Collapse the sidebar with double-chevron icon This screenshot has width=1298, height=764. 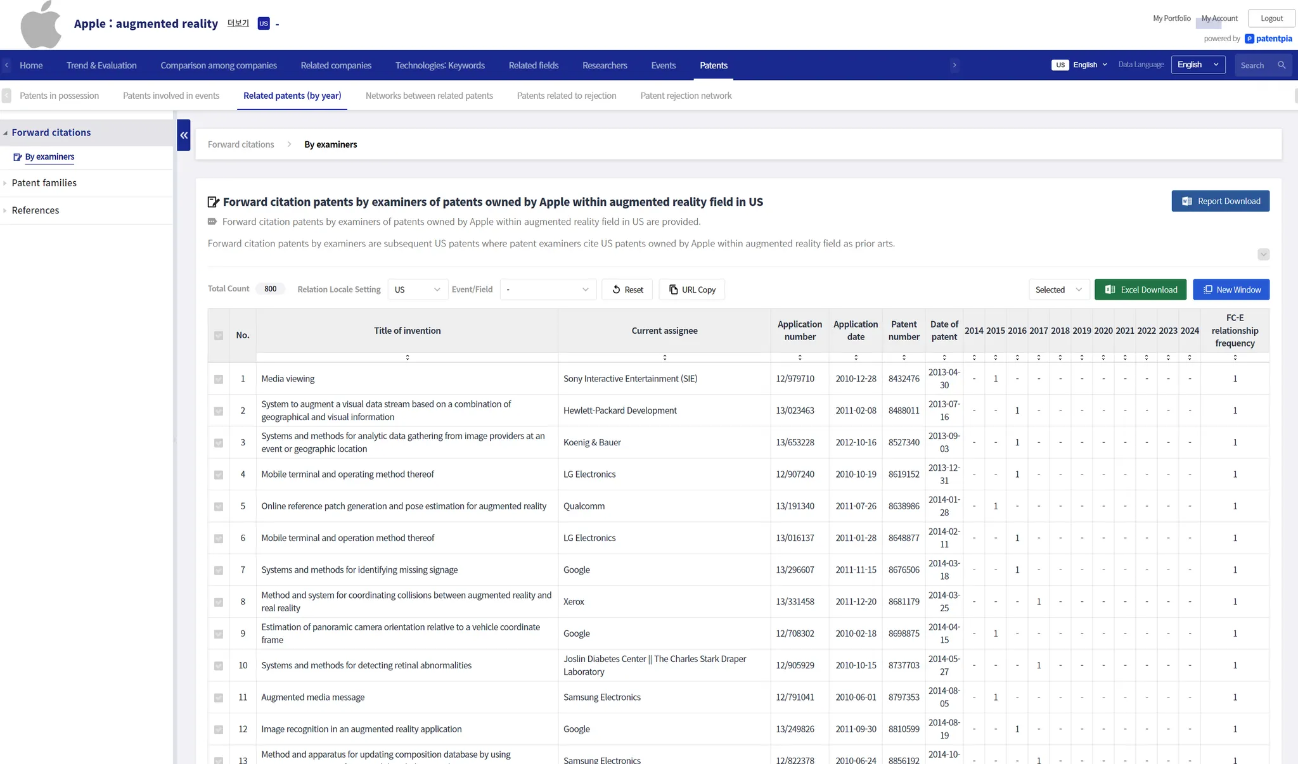[184, 135]
